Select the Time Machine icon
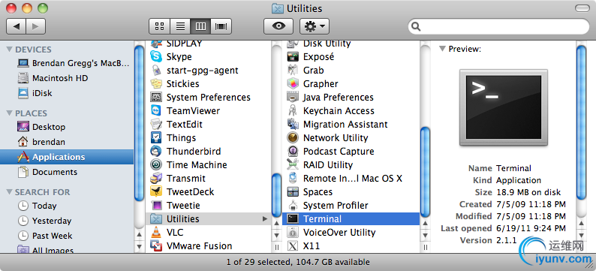 (156, 165)
